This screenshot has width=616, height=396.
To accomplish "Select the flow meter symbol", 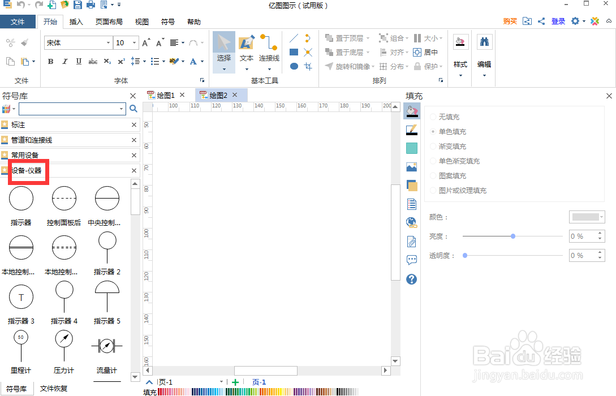I will 107,352.
